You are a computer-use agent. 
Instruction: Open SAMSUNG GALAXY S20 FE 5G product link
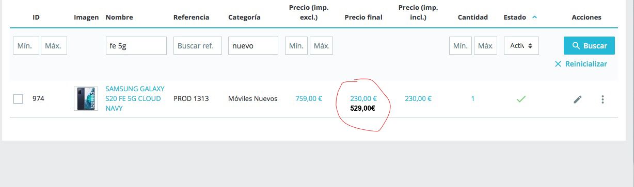135,98
